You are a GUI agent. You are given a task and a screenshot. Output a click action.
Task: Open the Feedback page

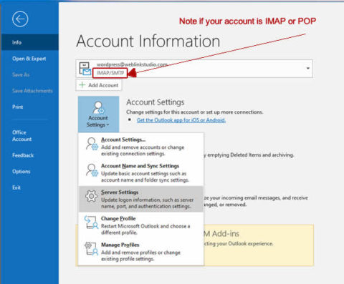23,155
